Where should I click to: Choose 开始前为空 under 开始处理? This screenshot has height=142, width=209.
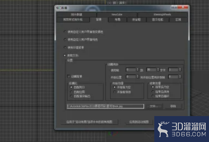click(115, 87)
